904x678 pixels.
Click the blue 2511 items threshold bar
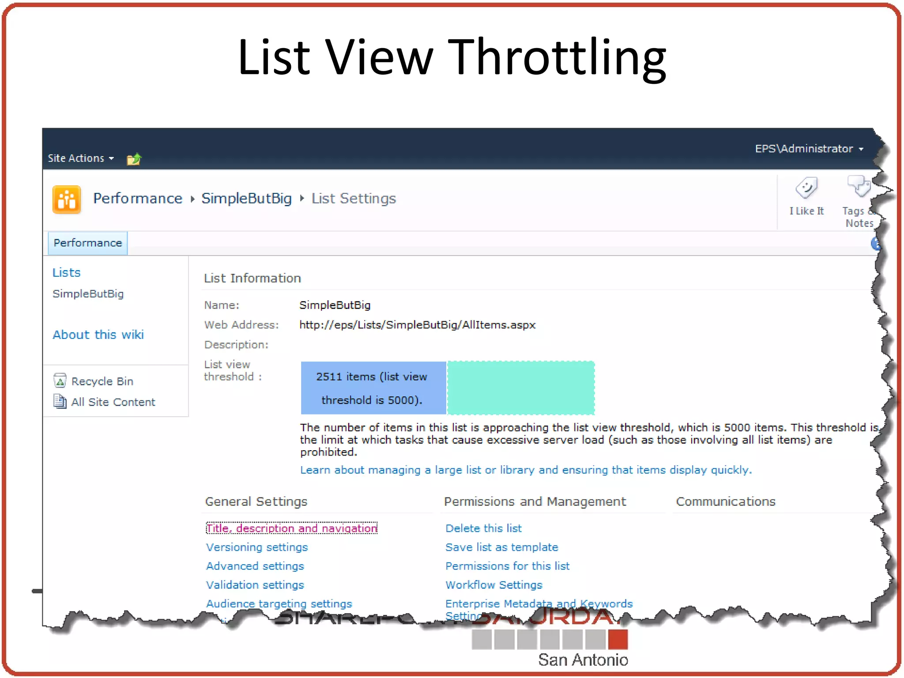point(373,388)
